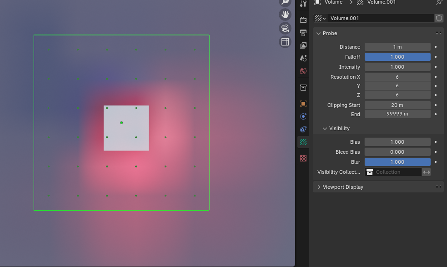
Task: Toggle fake user shield for Volume.001
Action: click(439, 18)
